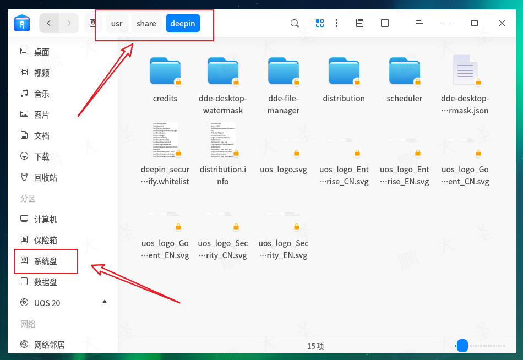Eject the UOS 20 disc

click(105, 302)
